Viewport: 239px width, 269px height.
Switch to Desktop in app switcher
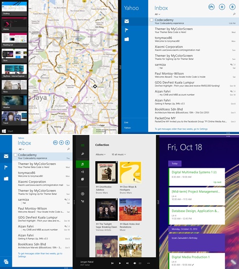coord(14,8)
